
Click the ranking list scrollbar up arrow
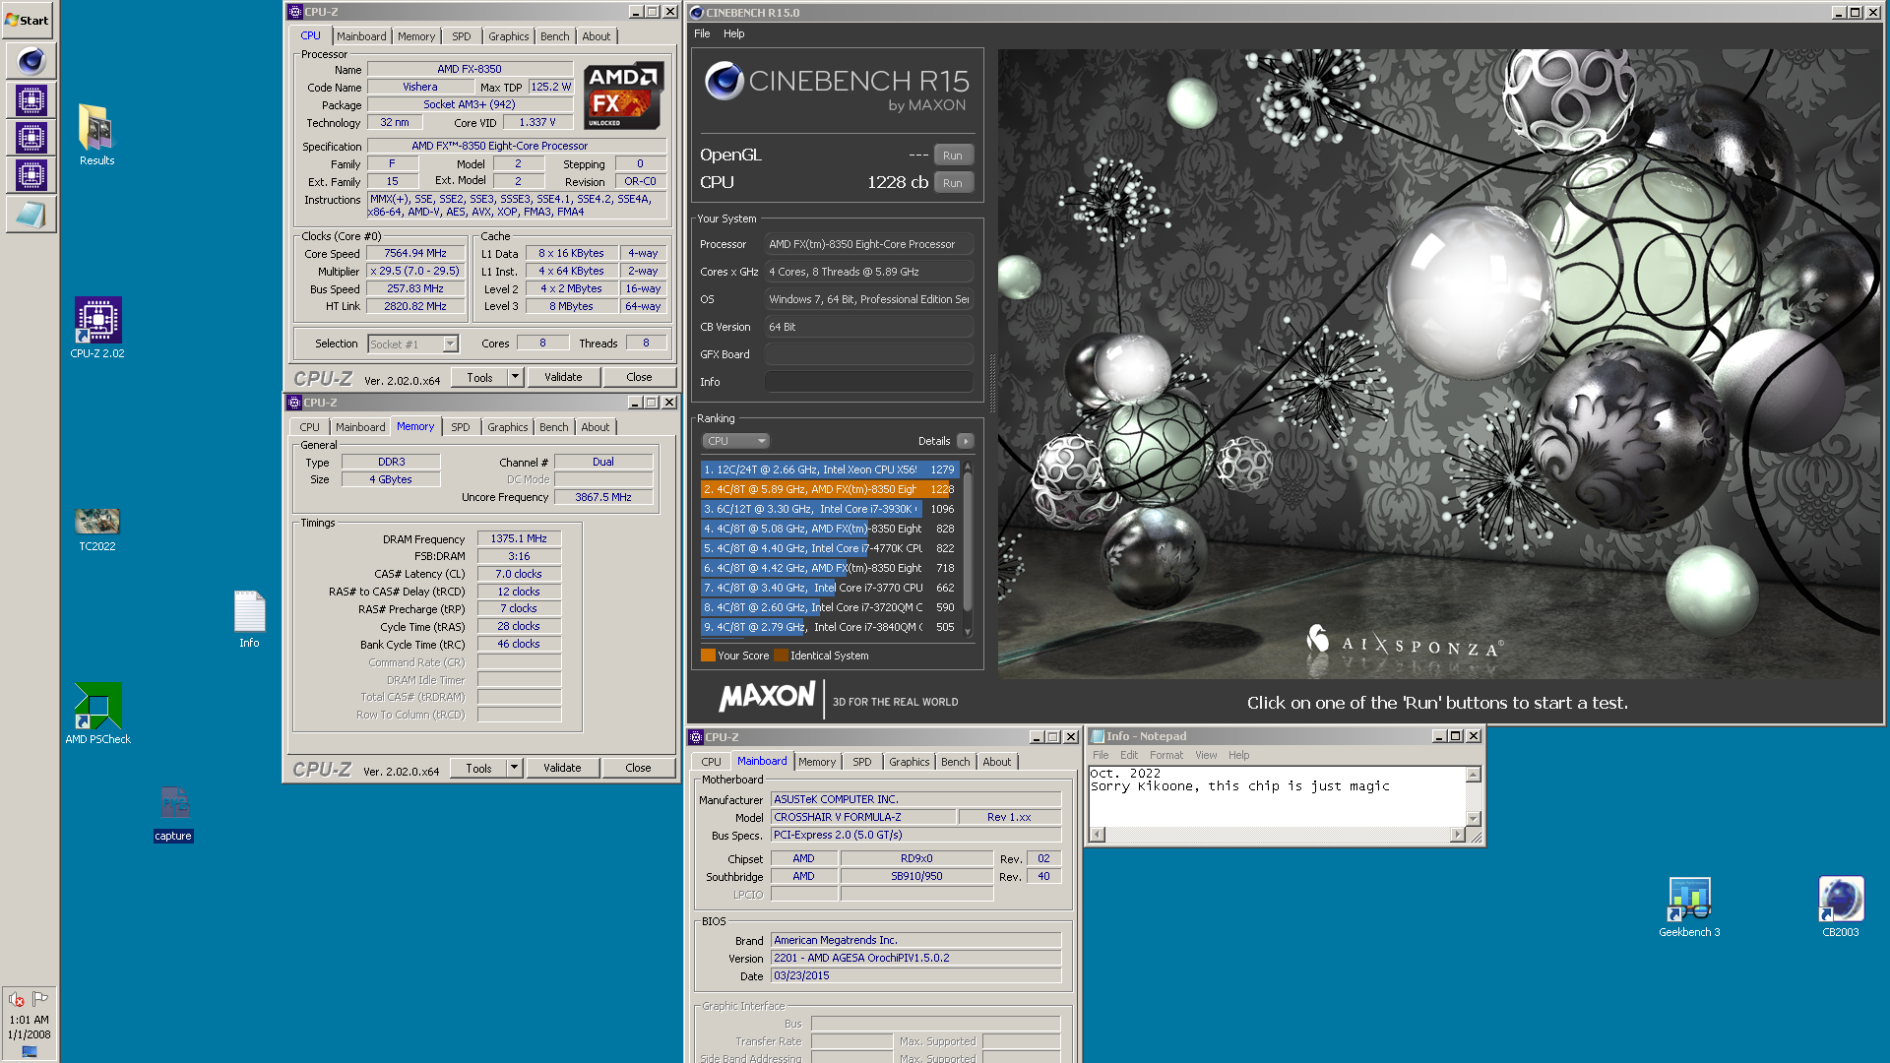click(x=968, y=468)
